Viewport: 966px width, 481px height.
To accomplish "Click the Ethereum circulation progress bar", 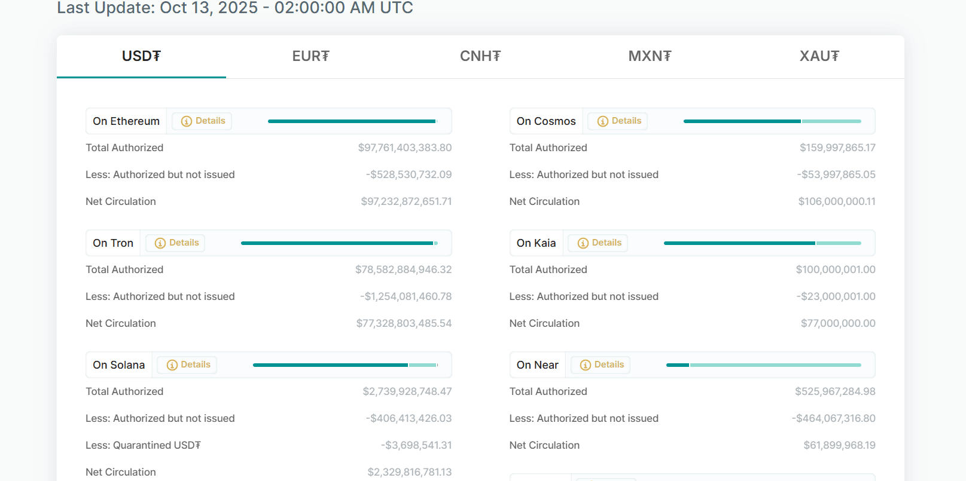I will 352,121.
